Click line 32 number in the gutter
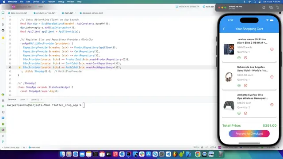 pyautogui.click(x=10, y=68)
